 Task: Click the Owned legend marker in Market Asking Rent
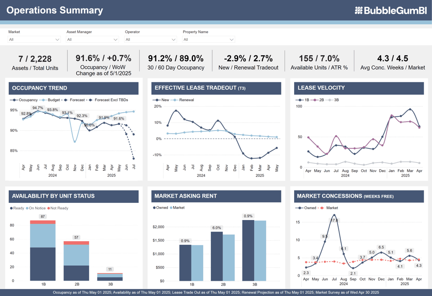click(155, 207)
